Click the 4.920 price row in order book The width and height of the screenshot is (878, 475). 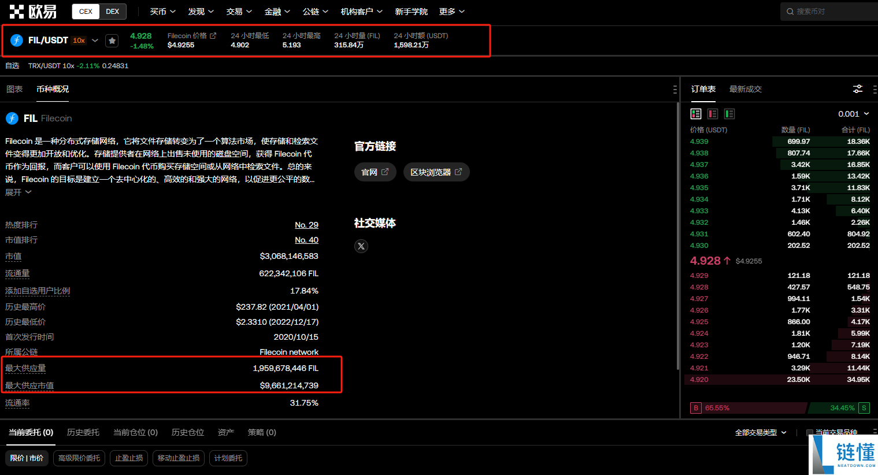coord(780,380)
